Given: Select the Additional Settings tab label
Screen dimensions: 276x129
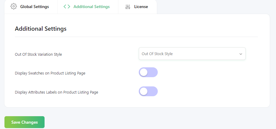Looking at the screenshot, I should point(92,7).
